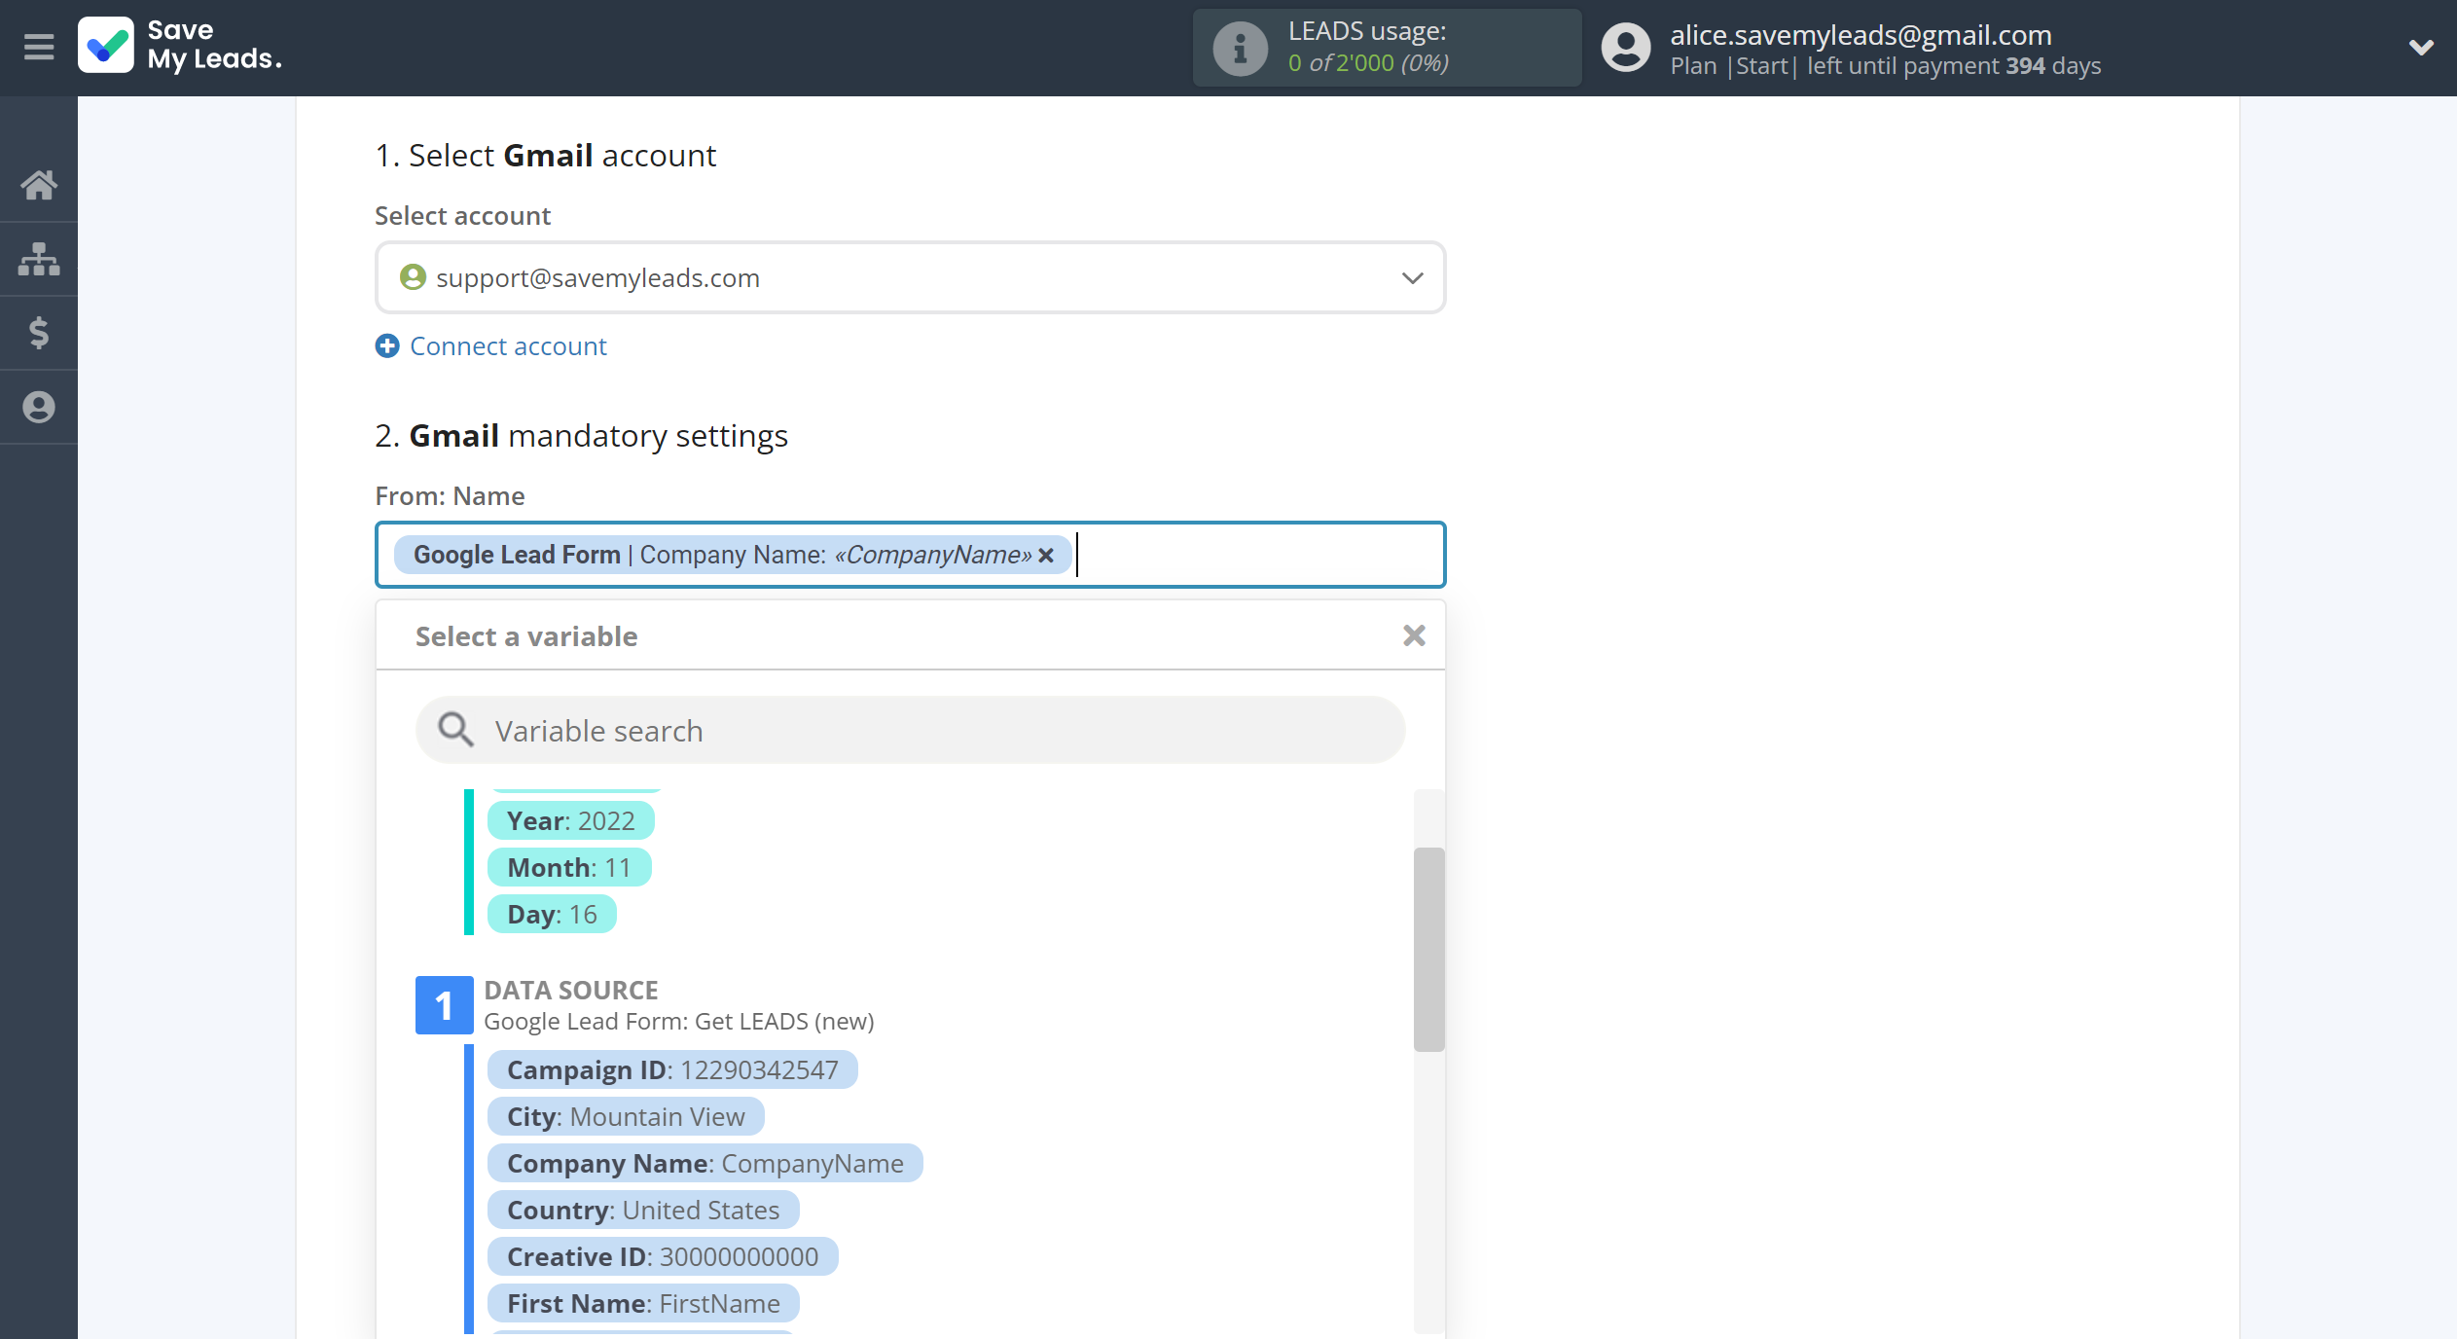Close the Select a variable panel

(1414, 635)
